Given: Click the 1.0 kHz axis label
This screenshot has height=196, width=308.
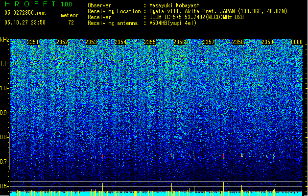Looking at the screenshot, I should [4, 88].
